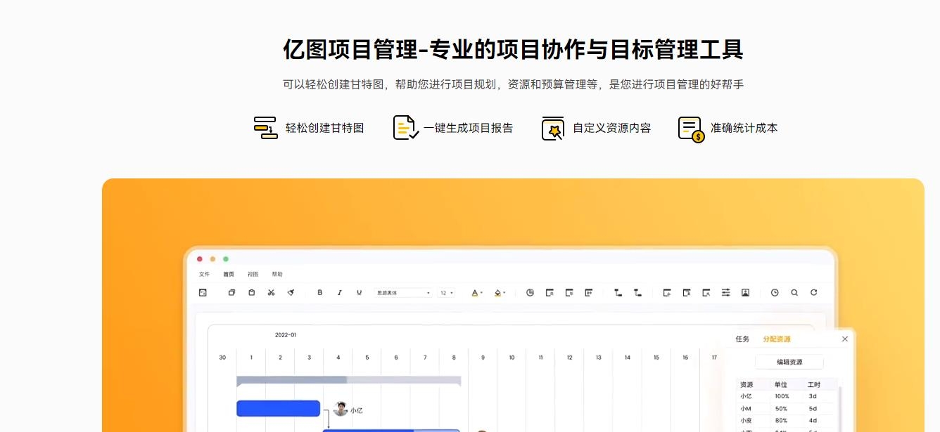Click the magnifier search icon
Image resolution: width=940 pixels, height=432 pixels.
click(794, 292)
